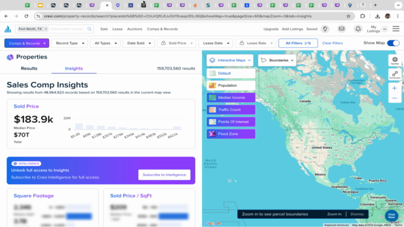Open the messages envelope icon
The image size is (404, 227).
pyautogui.click(x=342, y=29)
